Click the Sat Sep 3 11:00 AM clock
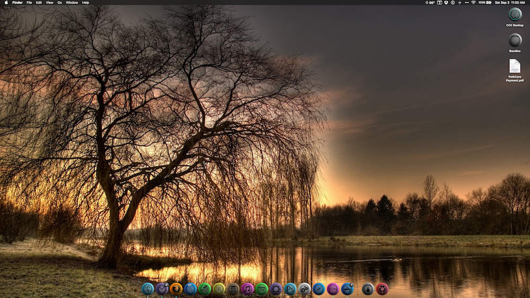 510,2
